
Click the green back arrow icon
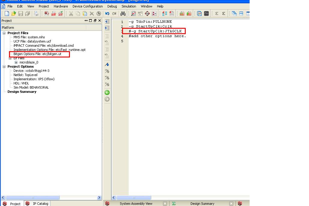pyautogui.click(x=107, y=93)
